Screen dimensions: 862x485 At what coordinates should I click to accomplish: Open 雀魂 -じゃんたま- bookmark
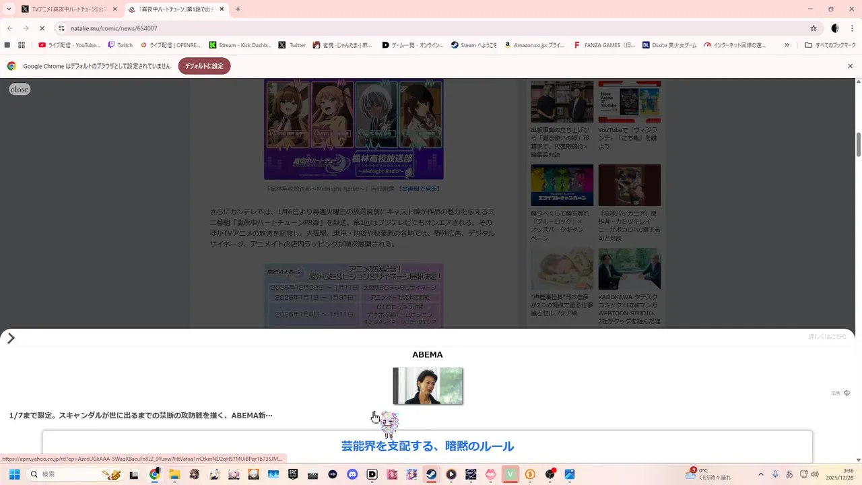point(343,45)
